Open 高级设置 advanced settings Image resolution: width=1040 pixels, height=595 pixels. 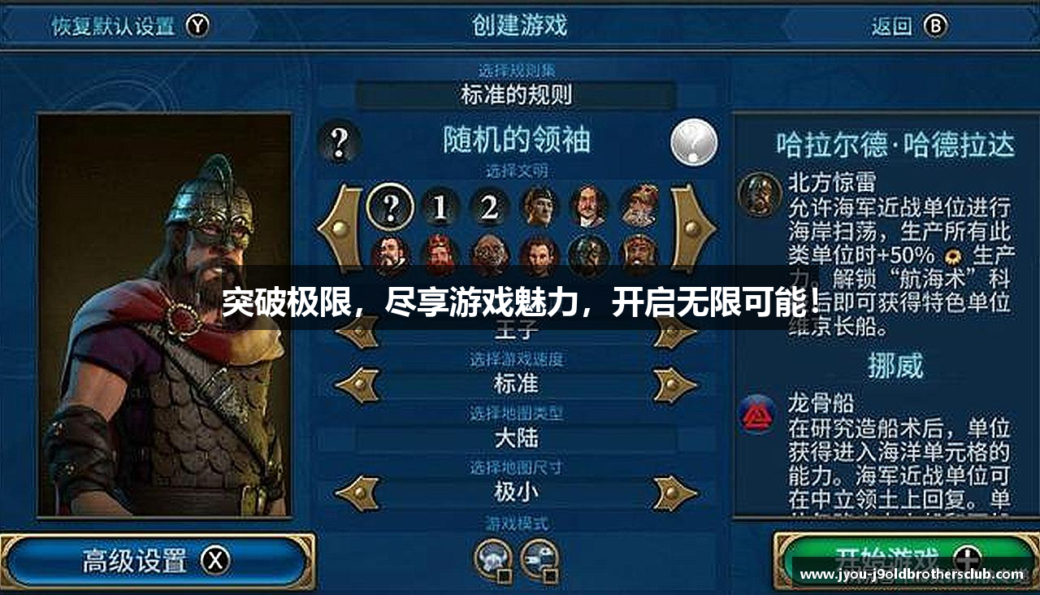[x=157, y=561]
